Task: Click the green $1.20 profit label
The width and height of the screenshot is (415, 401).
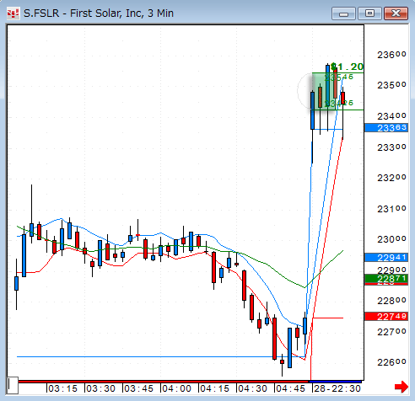Action: [348, 67]
